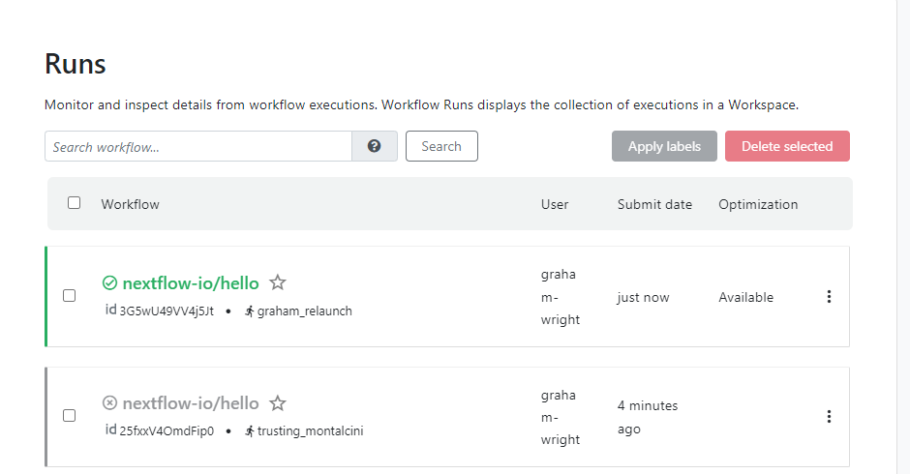Screen dimensions: 910x474
Task: Click the 'just now' submit date
Action: coord(643,297)
